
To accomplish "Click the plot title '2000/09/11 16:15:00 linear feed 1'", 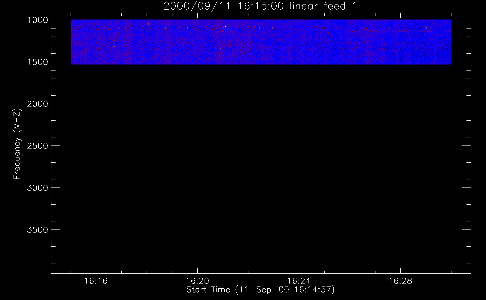I will [260, 6].
